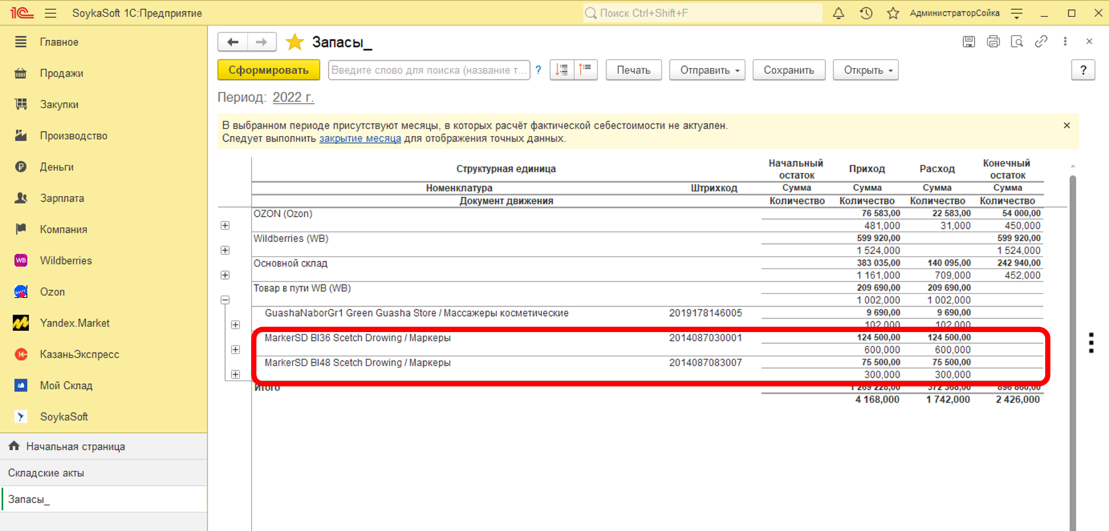
Task: Click the report search input field
Action: pyautogui.click(x=428, y=70)
